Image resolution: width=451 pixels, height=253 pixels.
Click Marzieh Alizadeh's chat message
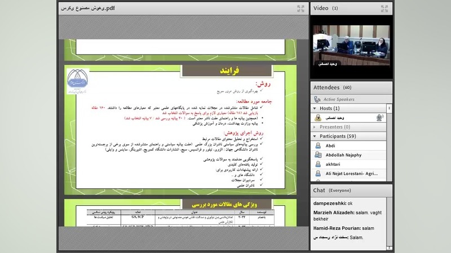tap(347, 216)
